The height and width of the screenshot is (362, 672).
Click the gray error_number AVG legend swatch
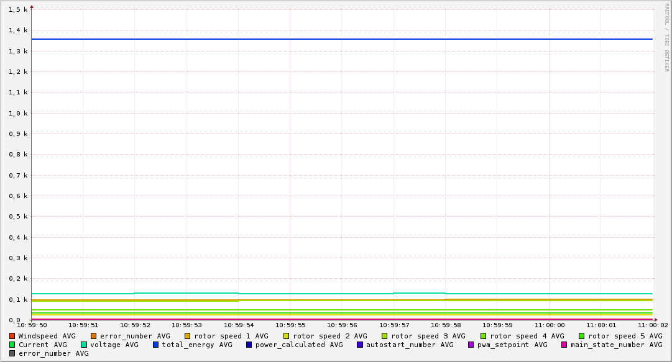12,353
